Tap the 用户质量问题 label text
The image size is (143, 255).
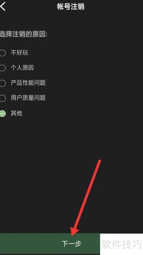28,98
